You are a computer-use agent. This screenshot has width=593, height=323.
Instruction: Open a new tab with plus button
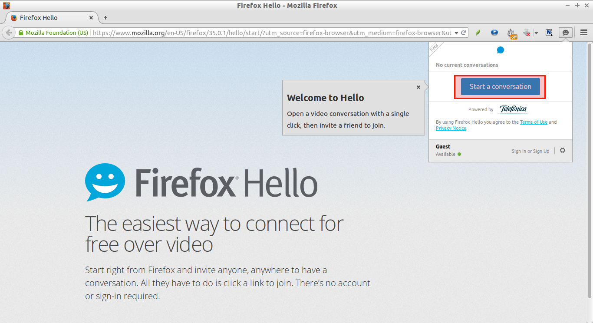pos(105,18)
